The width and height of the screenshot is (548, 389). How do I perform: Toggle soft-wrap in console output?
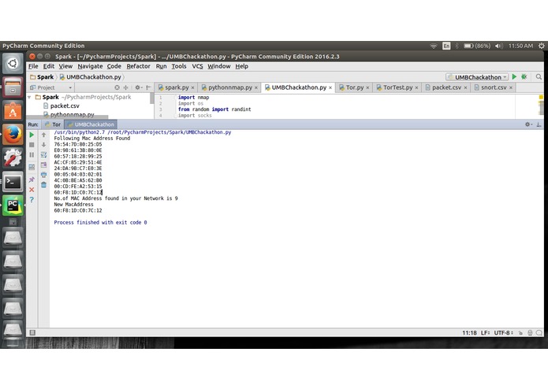tap(43, 154)
